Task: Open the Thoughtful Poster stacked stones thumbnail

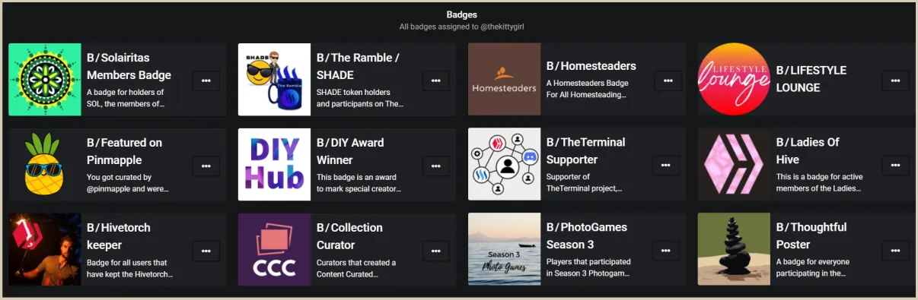Action: (x=734, y=249)
